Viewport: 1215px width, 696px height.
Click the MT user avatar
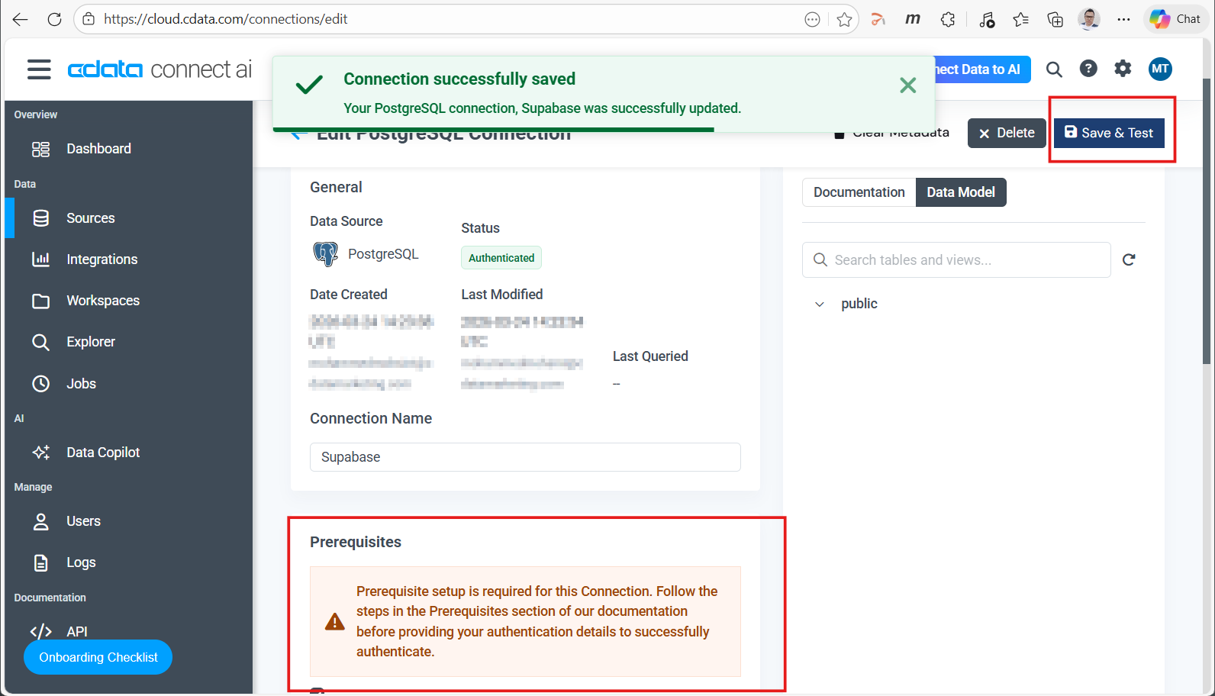pyautogui.click(x=1160, y=69)
